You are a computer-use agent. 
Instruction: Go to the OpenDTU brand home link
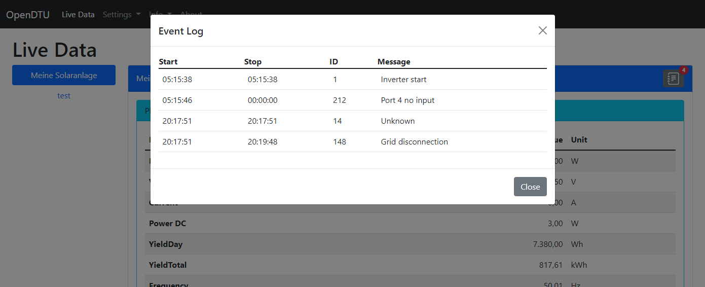(28, 15)
